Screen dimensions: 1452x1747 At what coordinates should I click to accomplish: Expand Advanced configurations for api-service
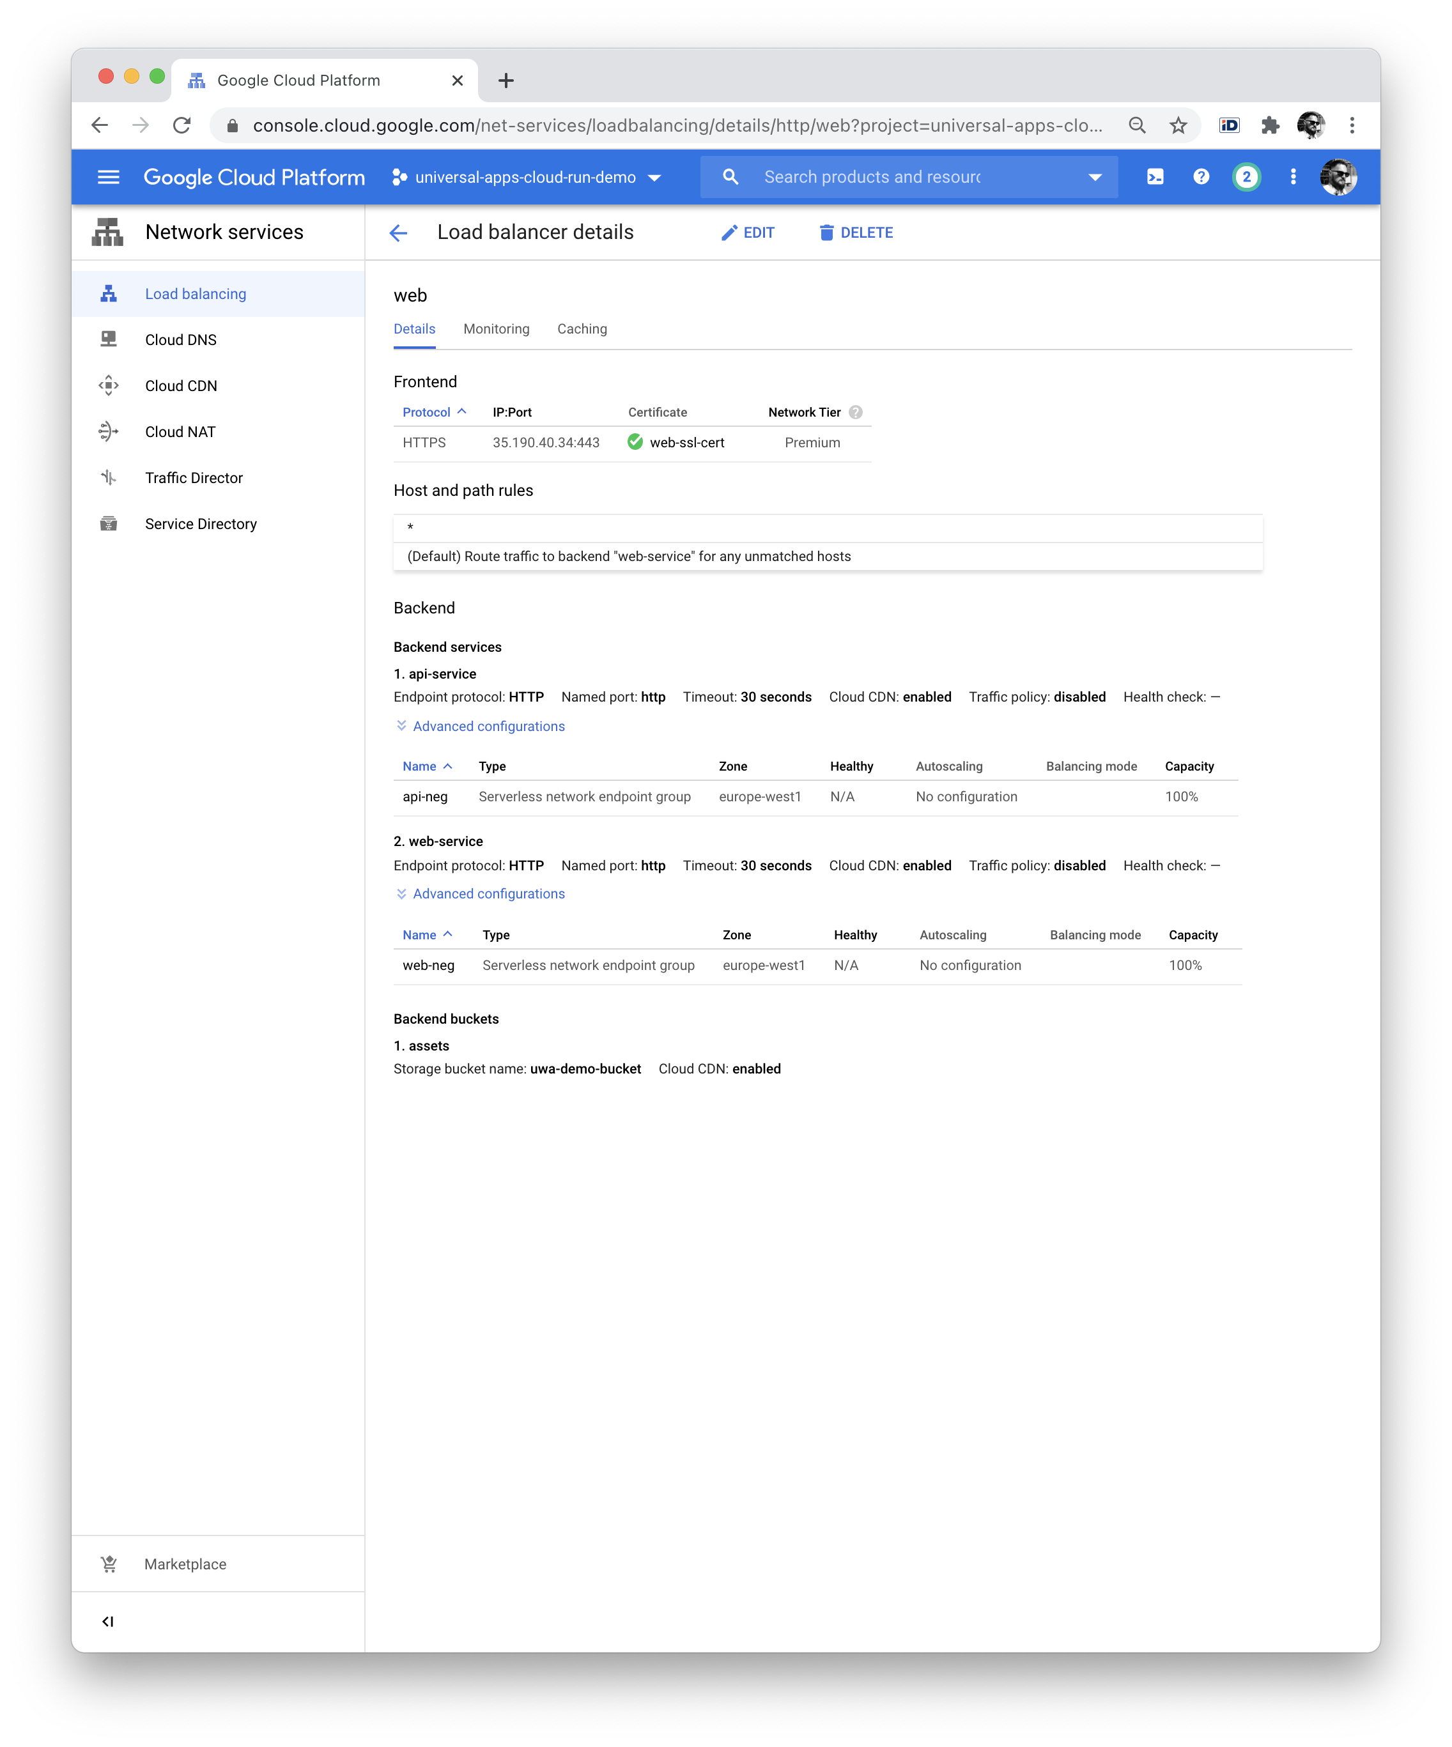(488, 725)
